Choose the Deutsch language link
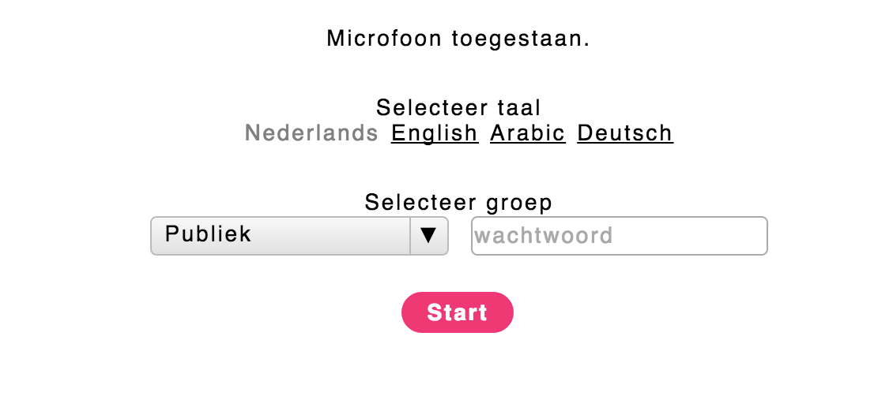893x396 pixels. (625, 133)
